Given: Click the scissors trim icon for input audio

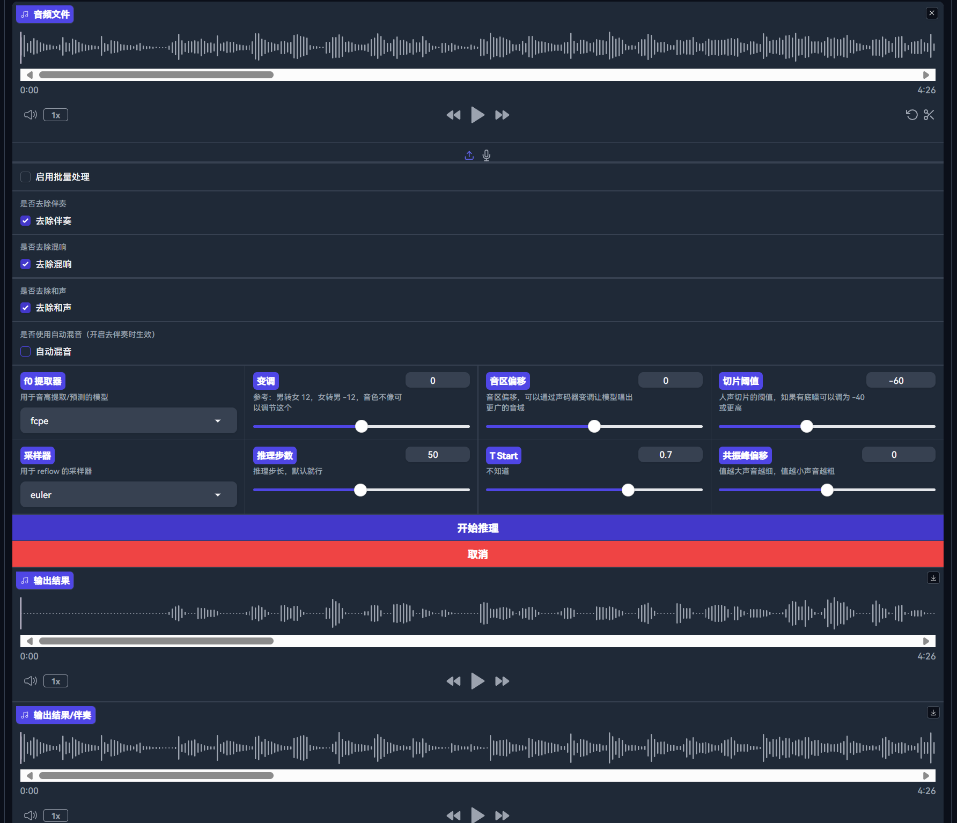Looking at the screenshot, I should coord(929,115).
